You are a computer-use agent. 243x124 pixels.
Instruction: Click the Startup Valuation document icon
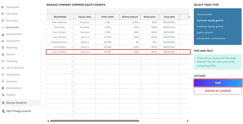3,103
